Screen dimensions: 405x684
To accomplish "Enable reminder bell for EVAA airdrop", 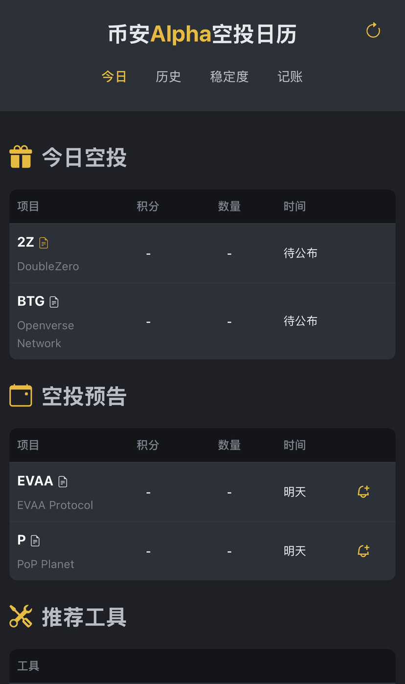I will (363, 492).
